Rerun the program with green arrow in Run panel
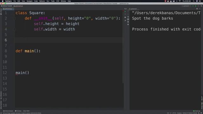 (125, 11)
